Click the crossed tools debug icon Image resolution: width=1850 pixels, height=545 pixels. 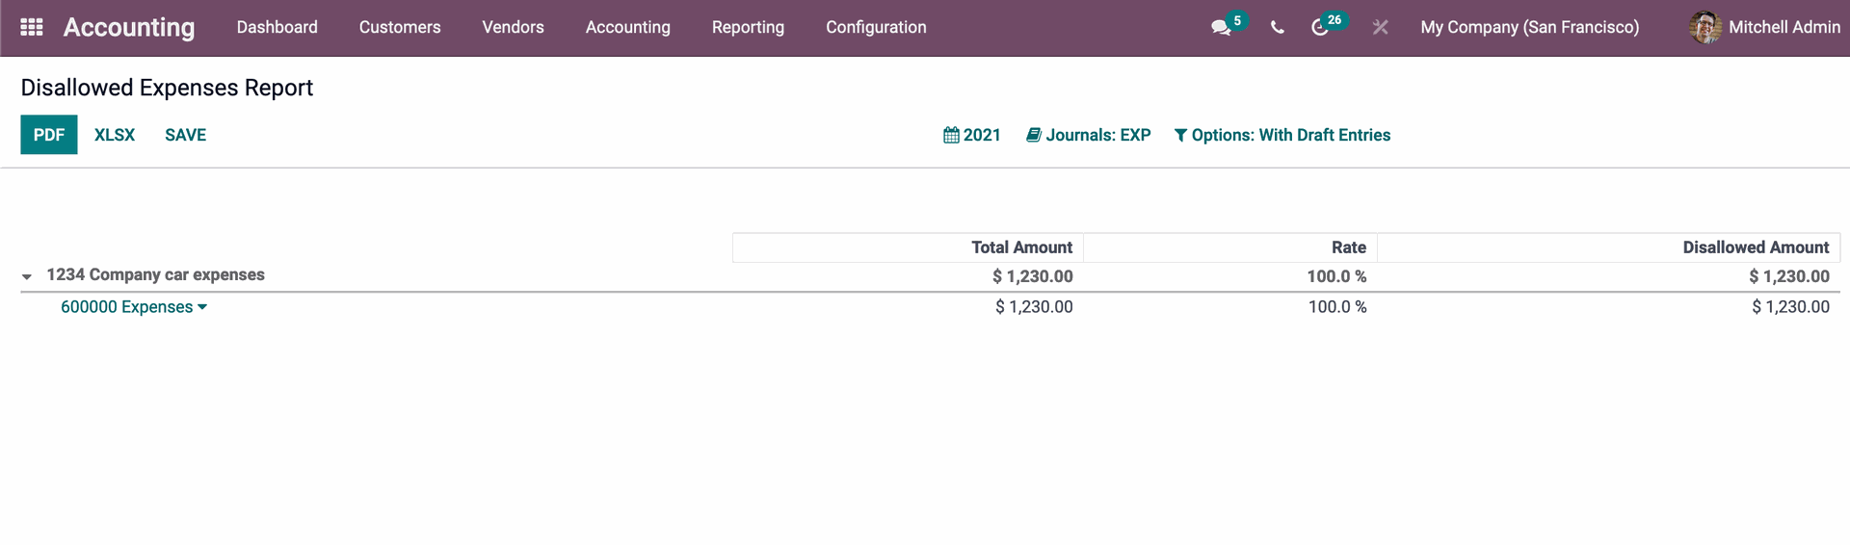(1381, 28)
